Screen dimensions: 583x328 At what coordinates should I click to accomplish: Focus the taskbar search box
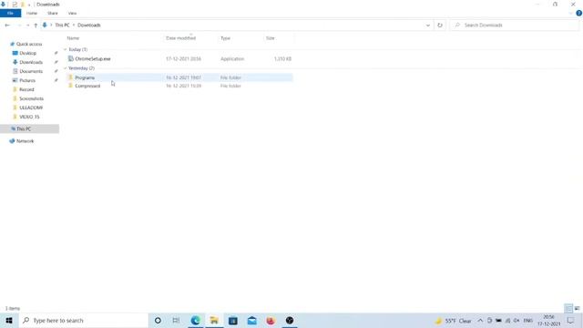coord(83,320)
